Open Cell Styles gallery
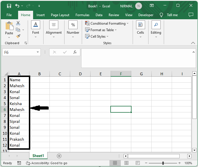The height and width of the screenshot is (167, 198). (x=97, y=37)
